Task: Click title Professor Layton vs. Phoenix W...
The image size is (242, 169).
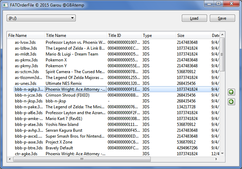Action: [75, 42]
